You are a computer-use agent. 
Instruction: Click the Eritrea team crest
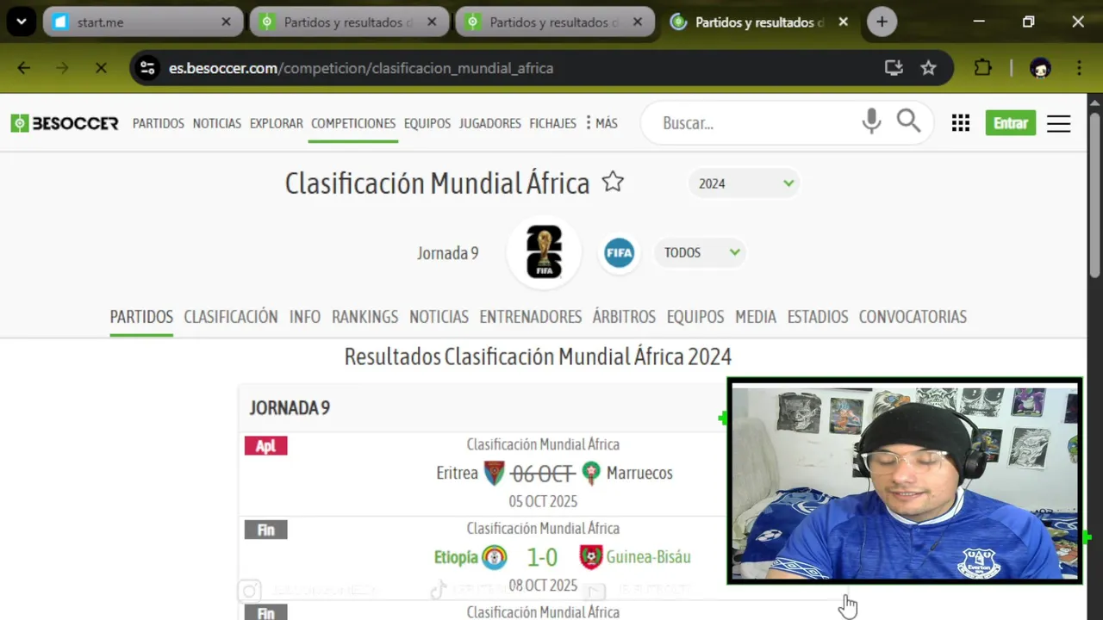(494, 473)
